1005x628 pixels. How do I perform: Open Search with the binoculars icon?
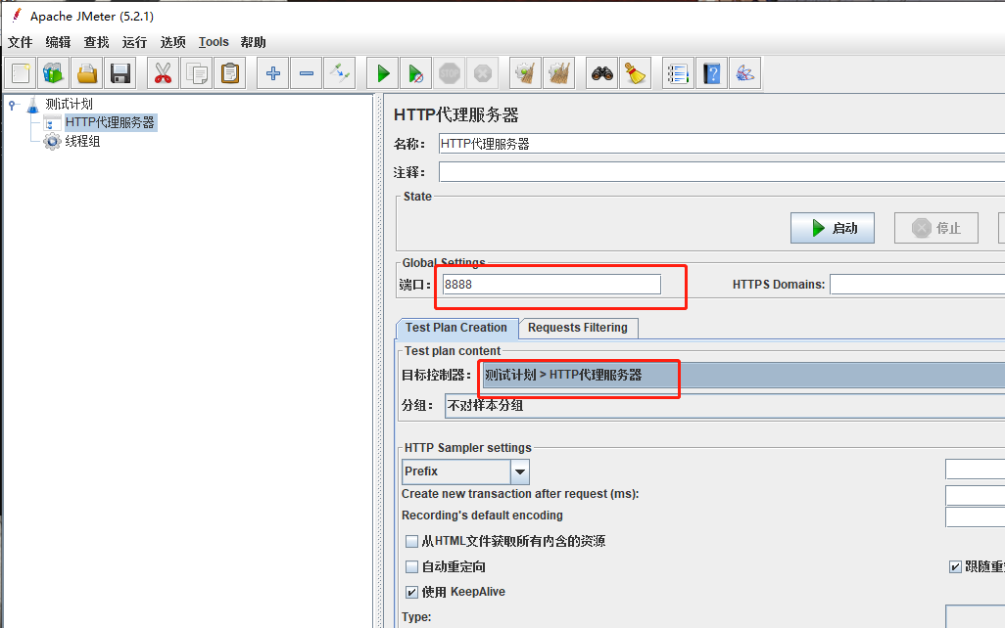[601, 73]
